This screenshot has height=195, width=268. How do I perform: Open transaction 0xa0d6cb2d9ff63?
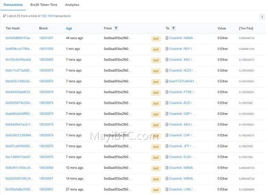(x=19, y=114)
